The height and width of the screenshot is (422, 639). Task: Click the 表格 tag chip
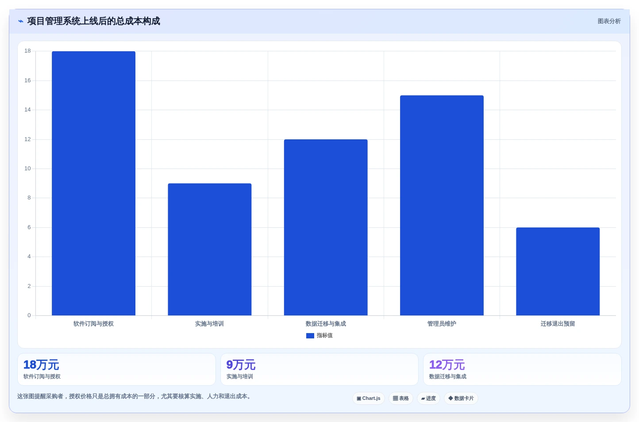coord(401,399)
